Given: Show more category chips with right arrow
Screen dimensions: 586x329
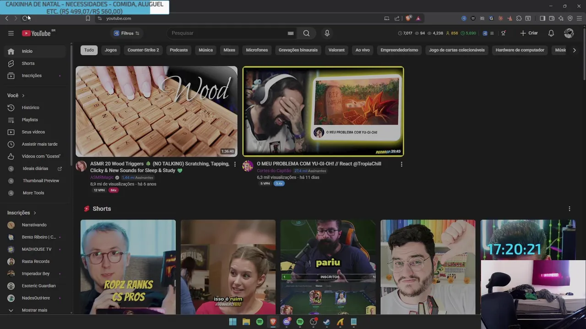Looking at the screenshot, I should (x=574, y=50).
